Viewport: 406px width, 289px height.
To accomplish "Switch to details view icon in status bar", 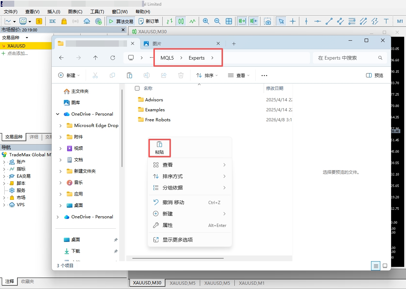I will (x=376, y=266).
